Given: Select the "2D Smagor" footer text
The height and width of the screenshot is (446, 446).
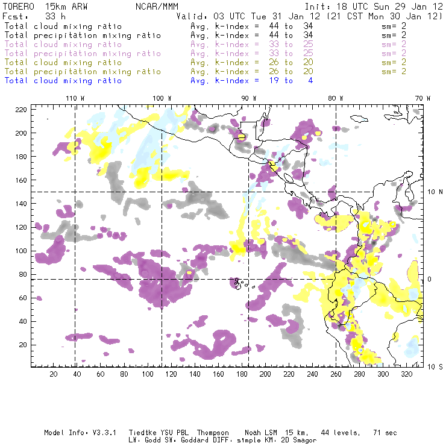Looking at the screenshot, I should click(298, 441).
